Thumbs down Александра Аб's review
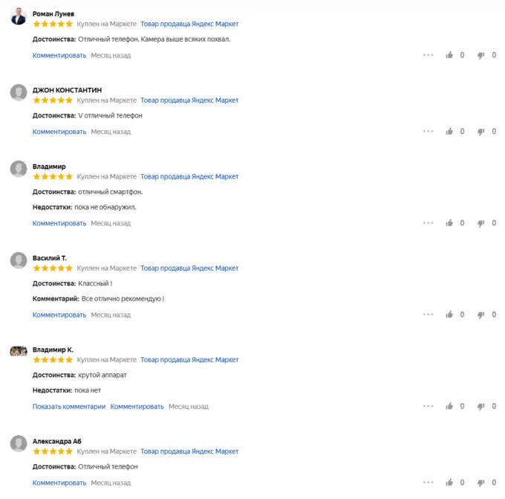This screenshot has height=499, width=505. click(481, 483)
